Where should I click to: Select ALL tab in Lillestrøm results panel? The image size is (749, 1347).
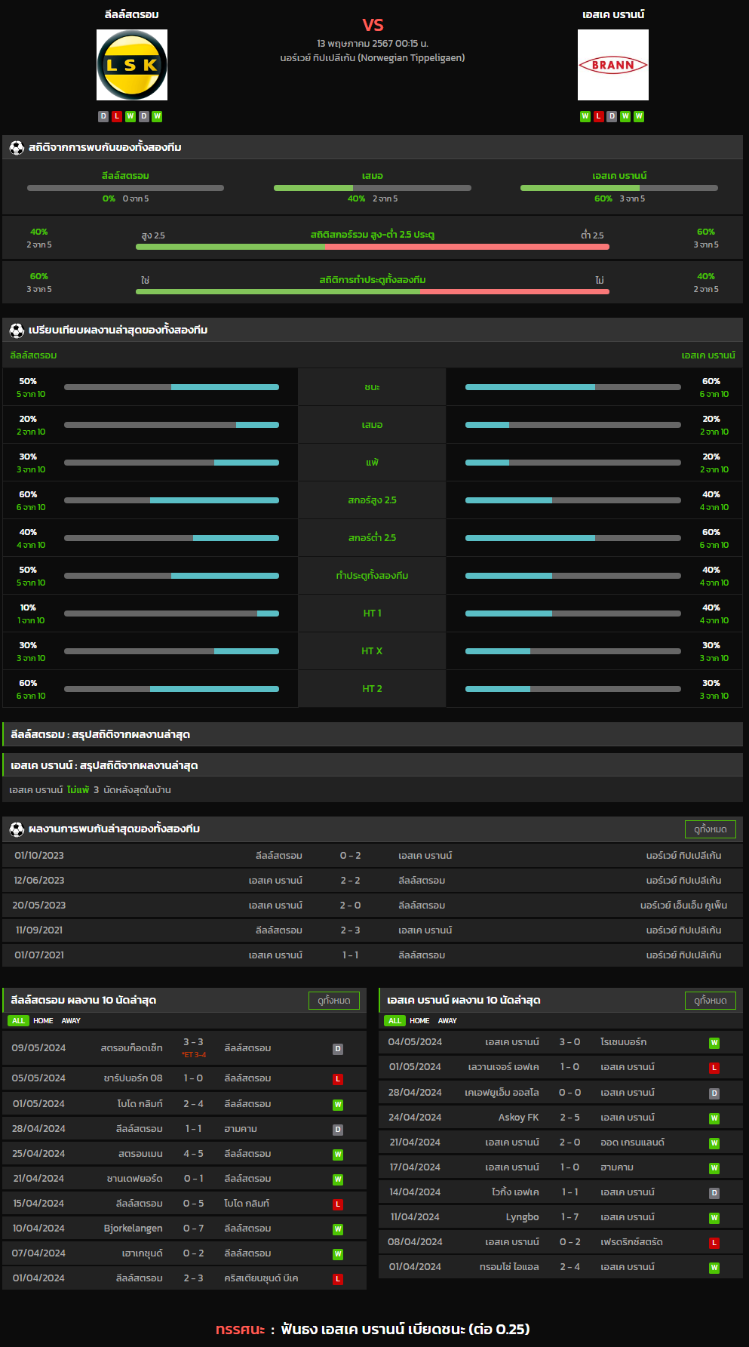click(18, 1021)
